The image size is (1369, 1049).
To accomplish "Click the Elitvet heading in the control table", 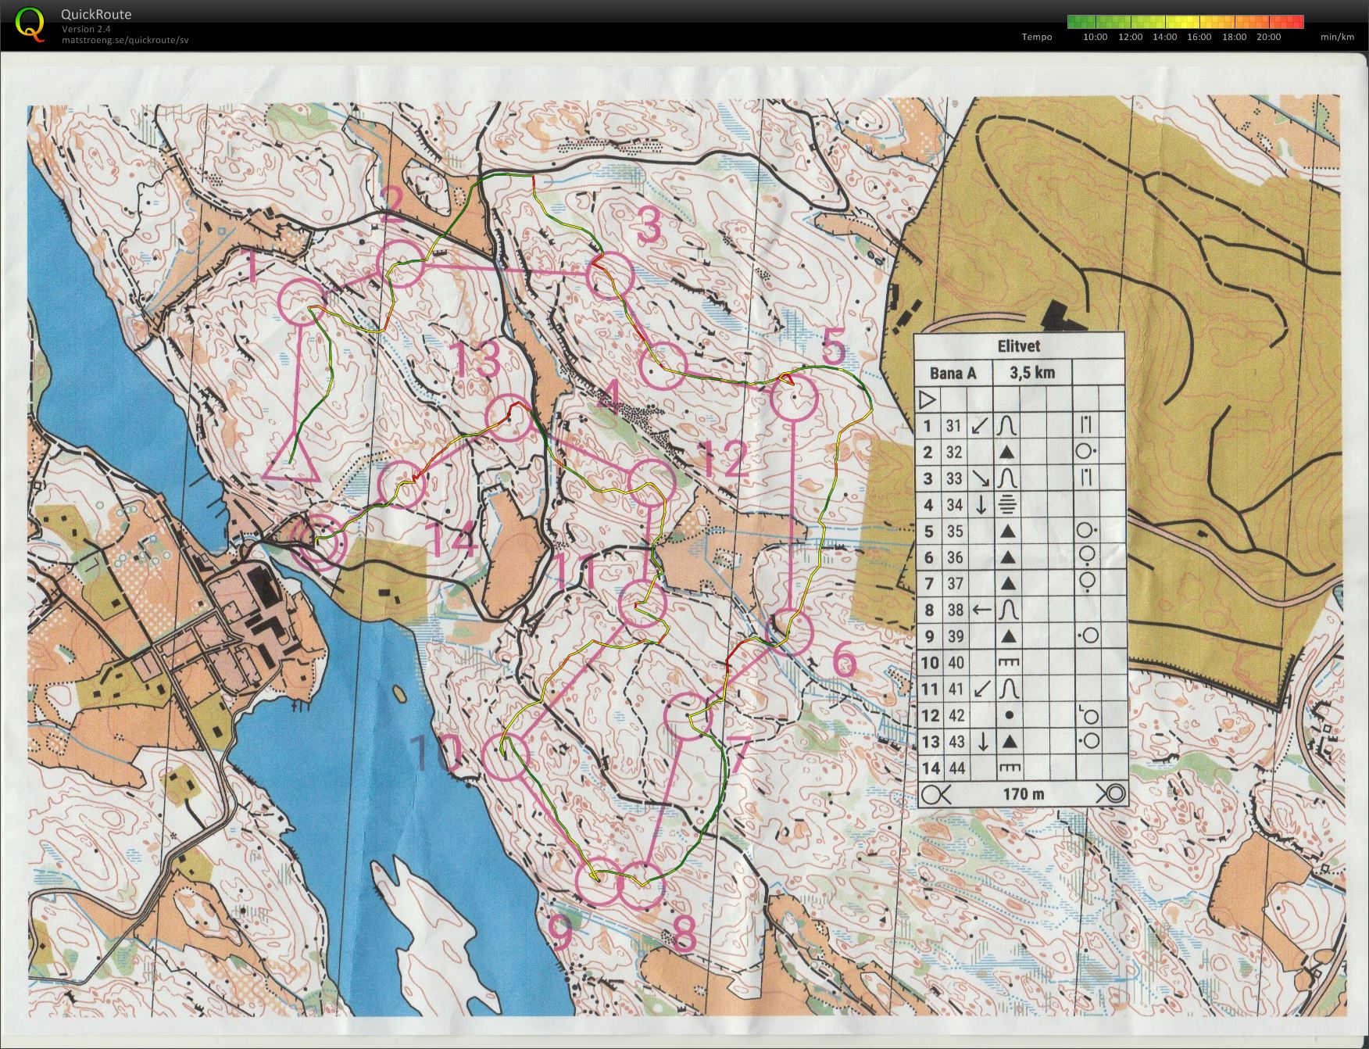I will coord(1019,345).
